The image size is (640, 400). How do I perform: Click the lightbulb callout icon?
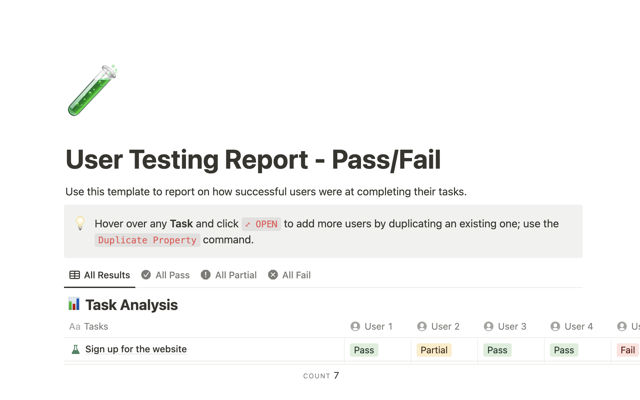[80, 223]
